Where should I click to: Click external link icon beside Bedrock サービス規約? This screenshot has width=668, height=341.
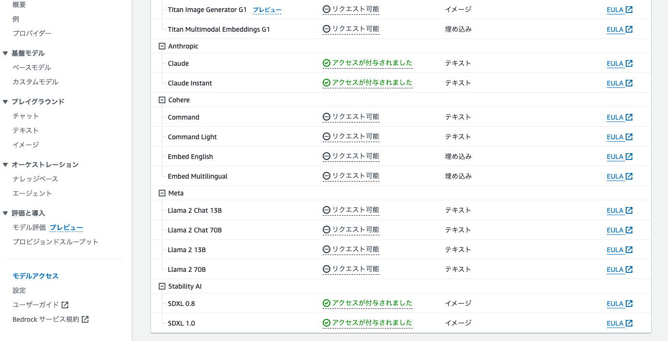(85, 319)
